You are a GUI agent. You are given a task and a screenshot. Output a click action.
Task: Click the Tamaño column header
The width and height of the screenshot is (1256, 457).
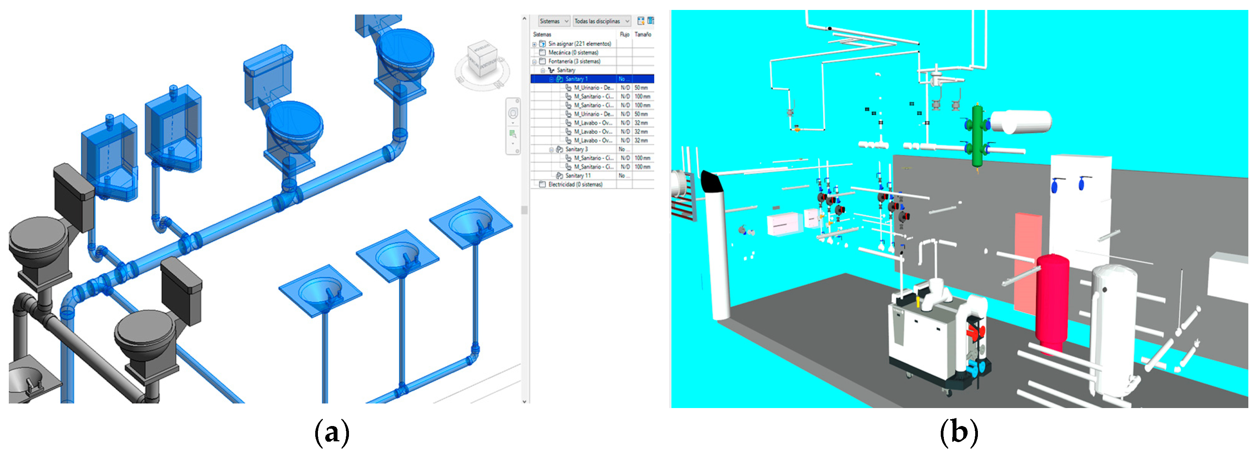click(x=643, y=34)
